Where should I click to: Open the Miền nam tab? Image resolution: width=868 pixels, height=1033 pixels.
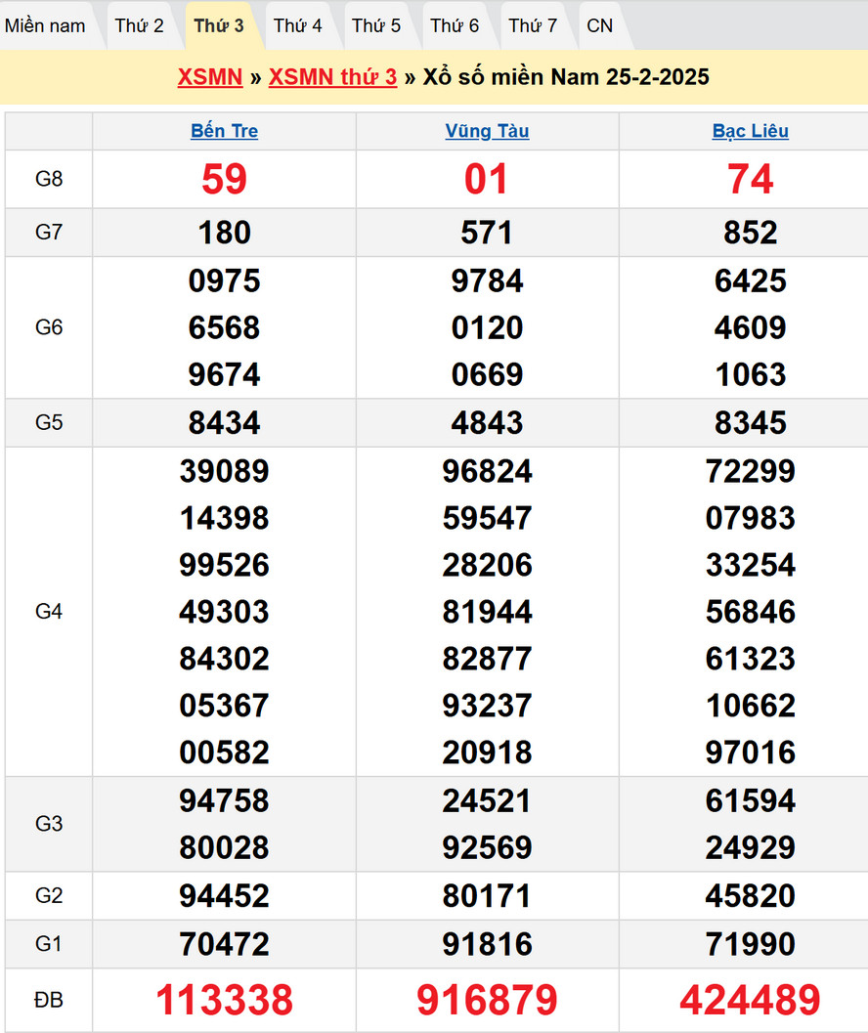click(x=45, y=25)
